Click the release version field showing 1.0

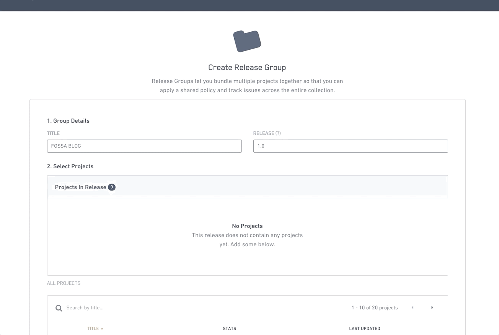click(x=350, y=146)
